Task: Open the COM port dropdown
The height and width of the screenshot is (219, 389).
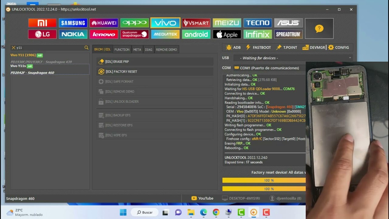Action: click(269, 68)
